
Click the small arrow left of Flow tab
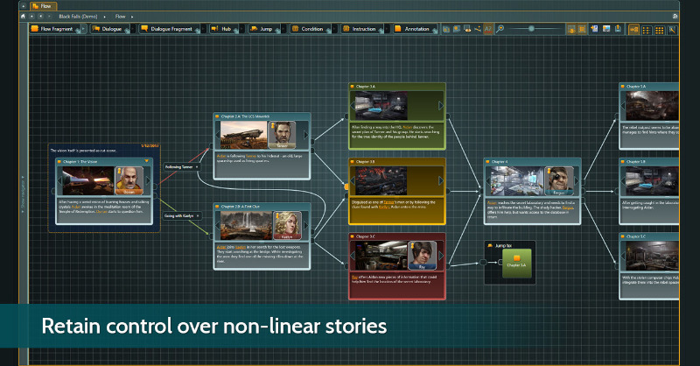click(24, 6)
